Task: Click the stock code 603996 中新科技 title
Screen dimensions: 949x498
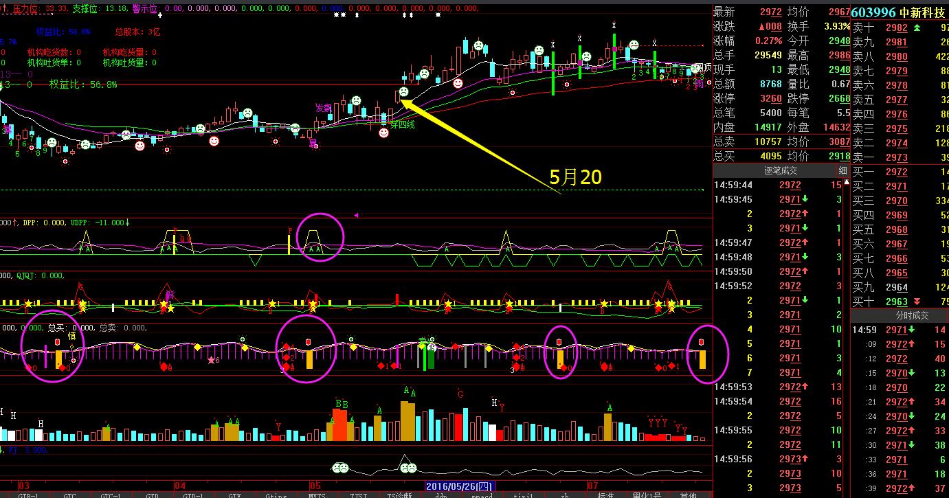Action: (x=897, y=12)
